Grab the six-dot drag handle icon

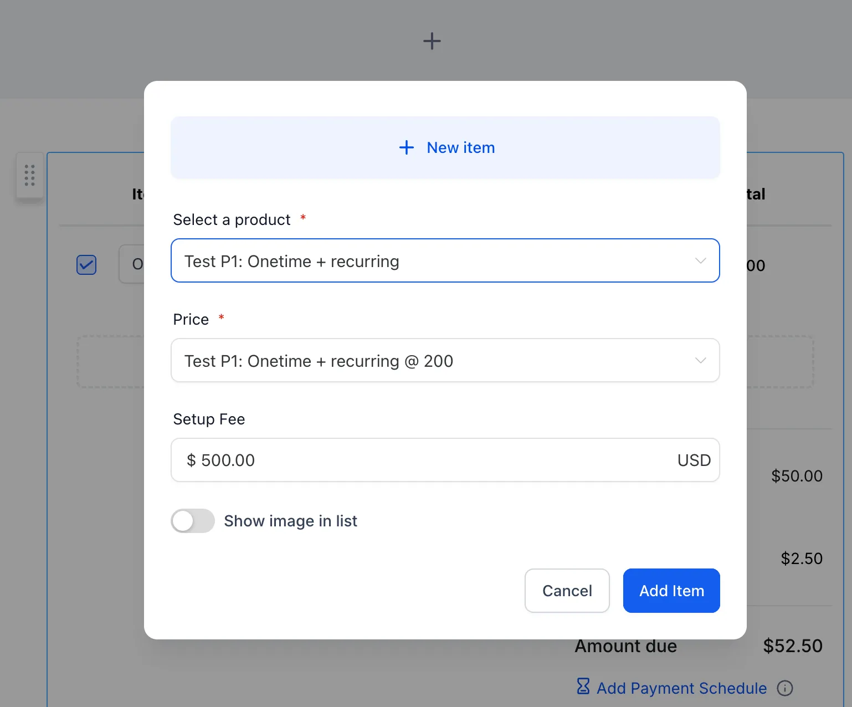[x=30, y=175]
